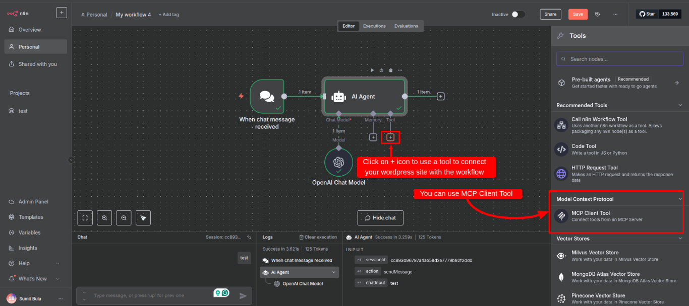Fit workflow to view with zoom-to-fit
The image size is (689, 306).
pos(85,217)
